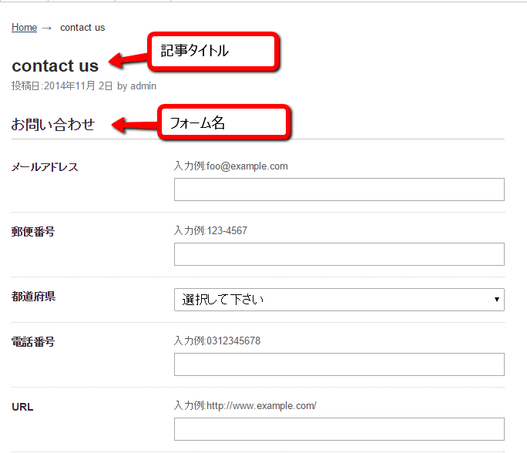
Task: Click the メールアドレス field label
Action: pyautogui.click(x=45, y=167)
